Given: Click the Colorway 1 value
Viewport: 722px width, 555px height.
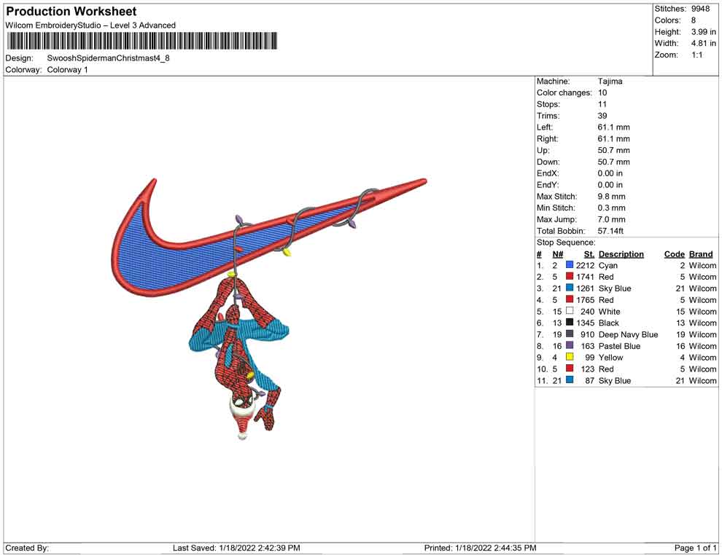Looking at the screenshot, I should (67, 70).
